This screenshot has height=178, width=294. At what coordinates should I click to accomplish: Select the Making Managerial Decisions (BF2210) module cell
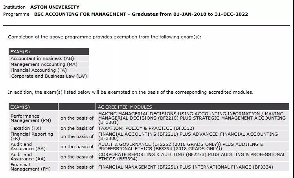tap(192, 118)
